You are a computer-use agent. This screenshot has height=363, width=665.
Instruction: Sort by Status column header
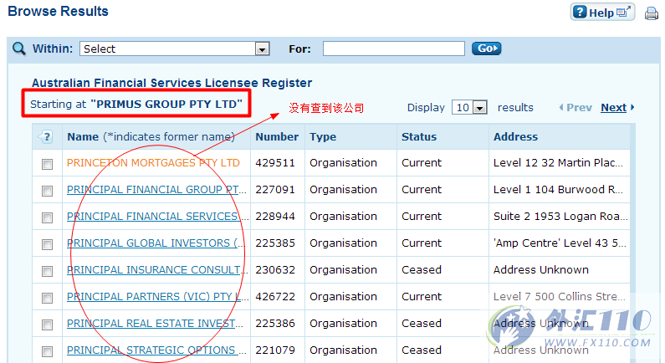tap(419, 137)
